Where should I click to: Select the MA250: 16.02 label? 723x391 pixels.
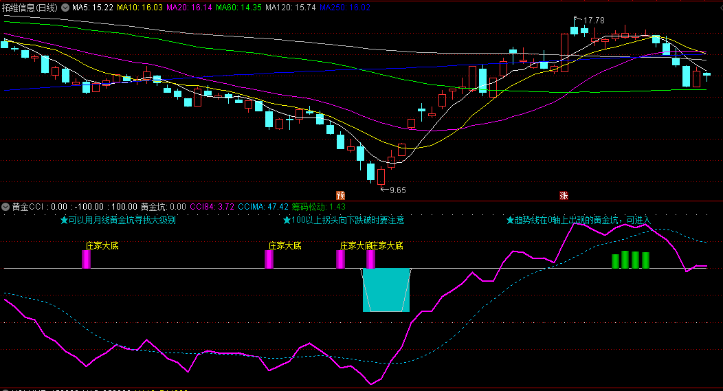pos(345,8)
